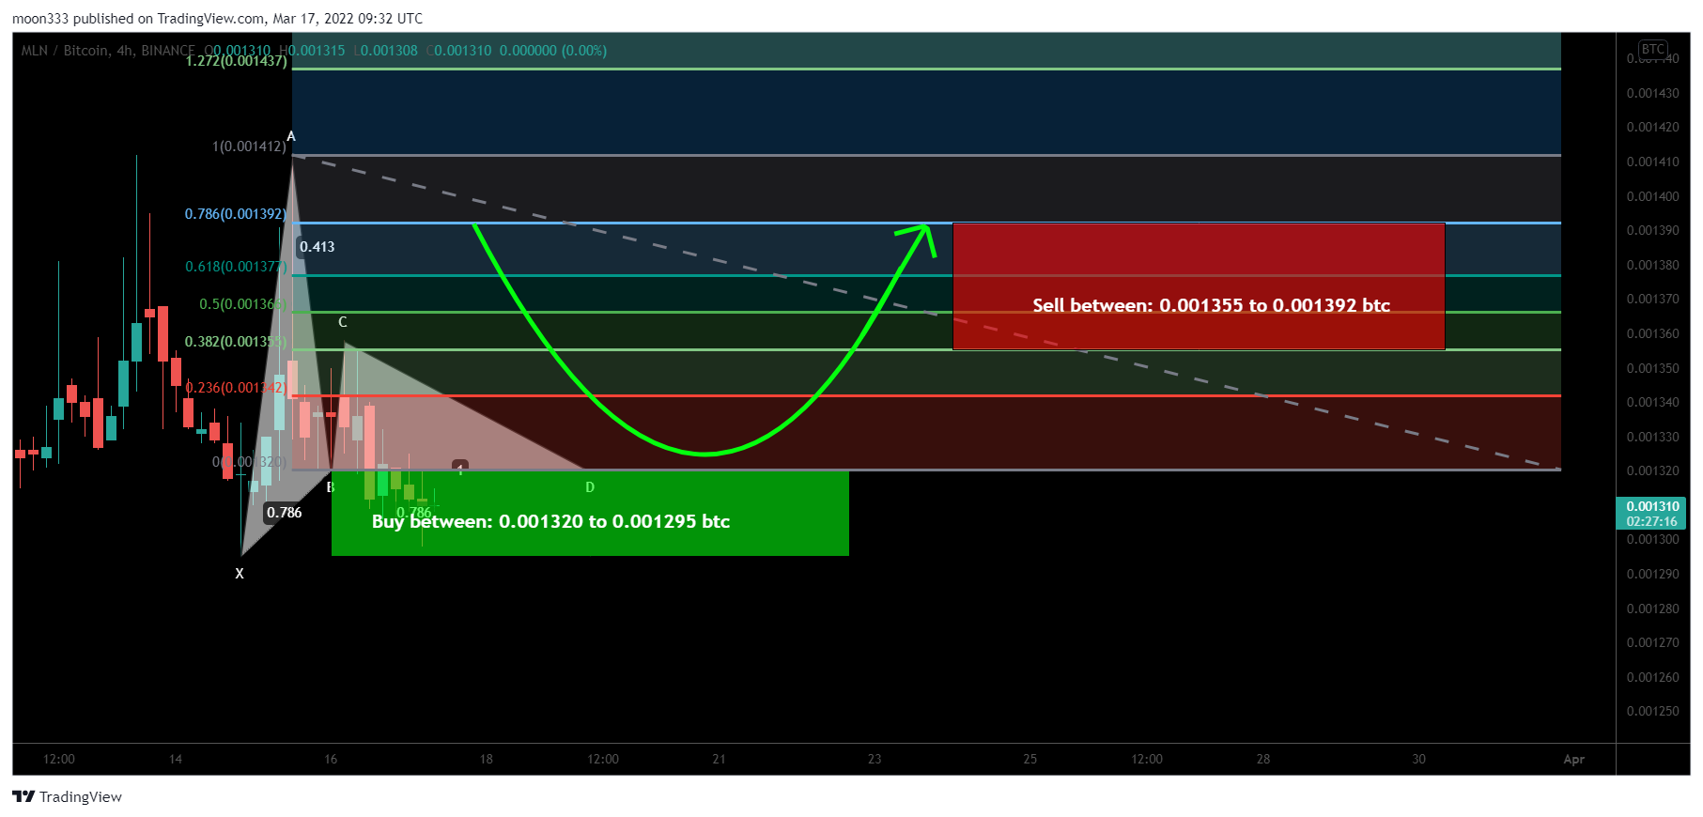Click the TradingView logo at bottom-left

point(67,796)
